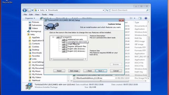Open the Organize dropdown in Explorer toolbar
The height and width of the screenshot is (95, 169).
(30, 18)
